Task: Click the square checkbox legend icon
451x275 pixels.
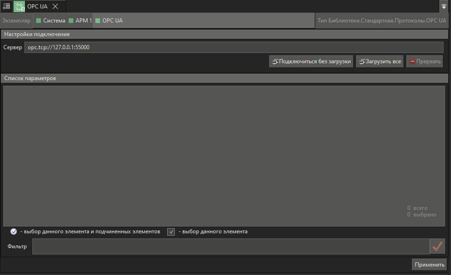Action: tap(171, 231)
